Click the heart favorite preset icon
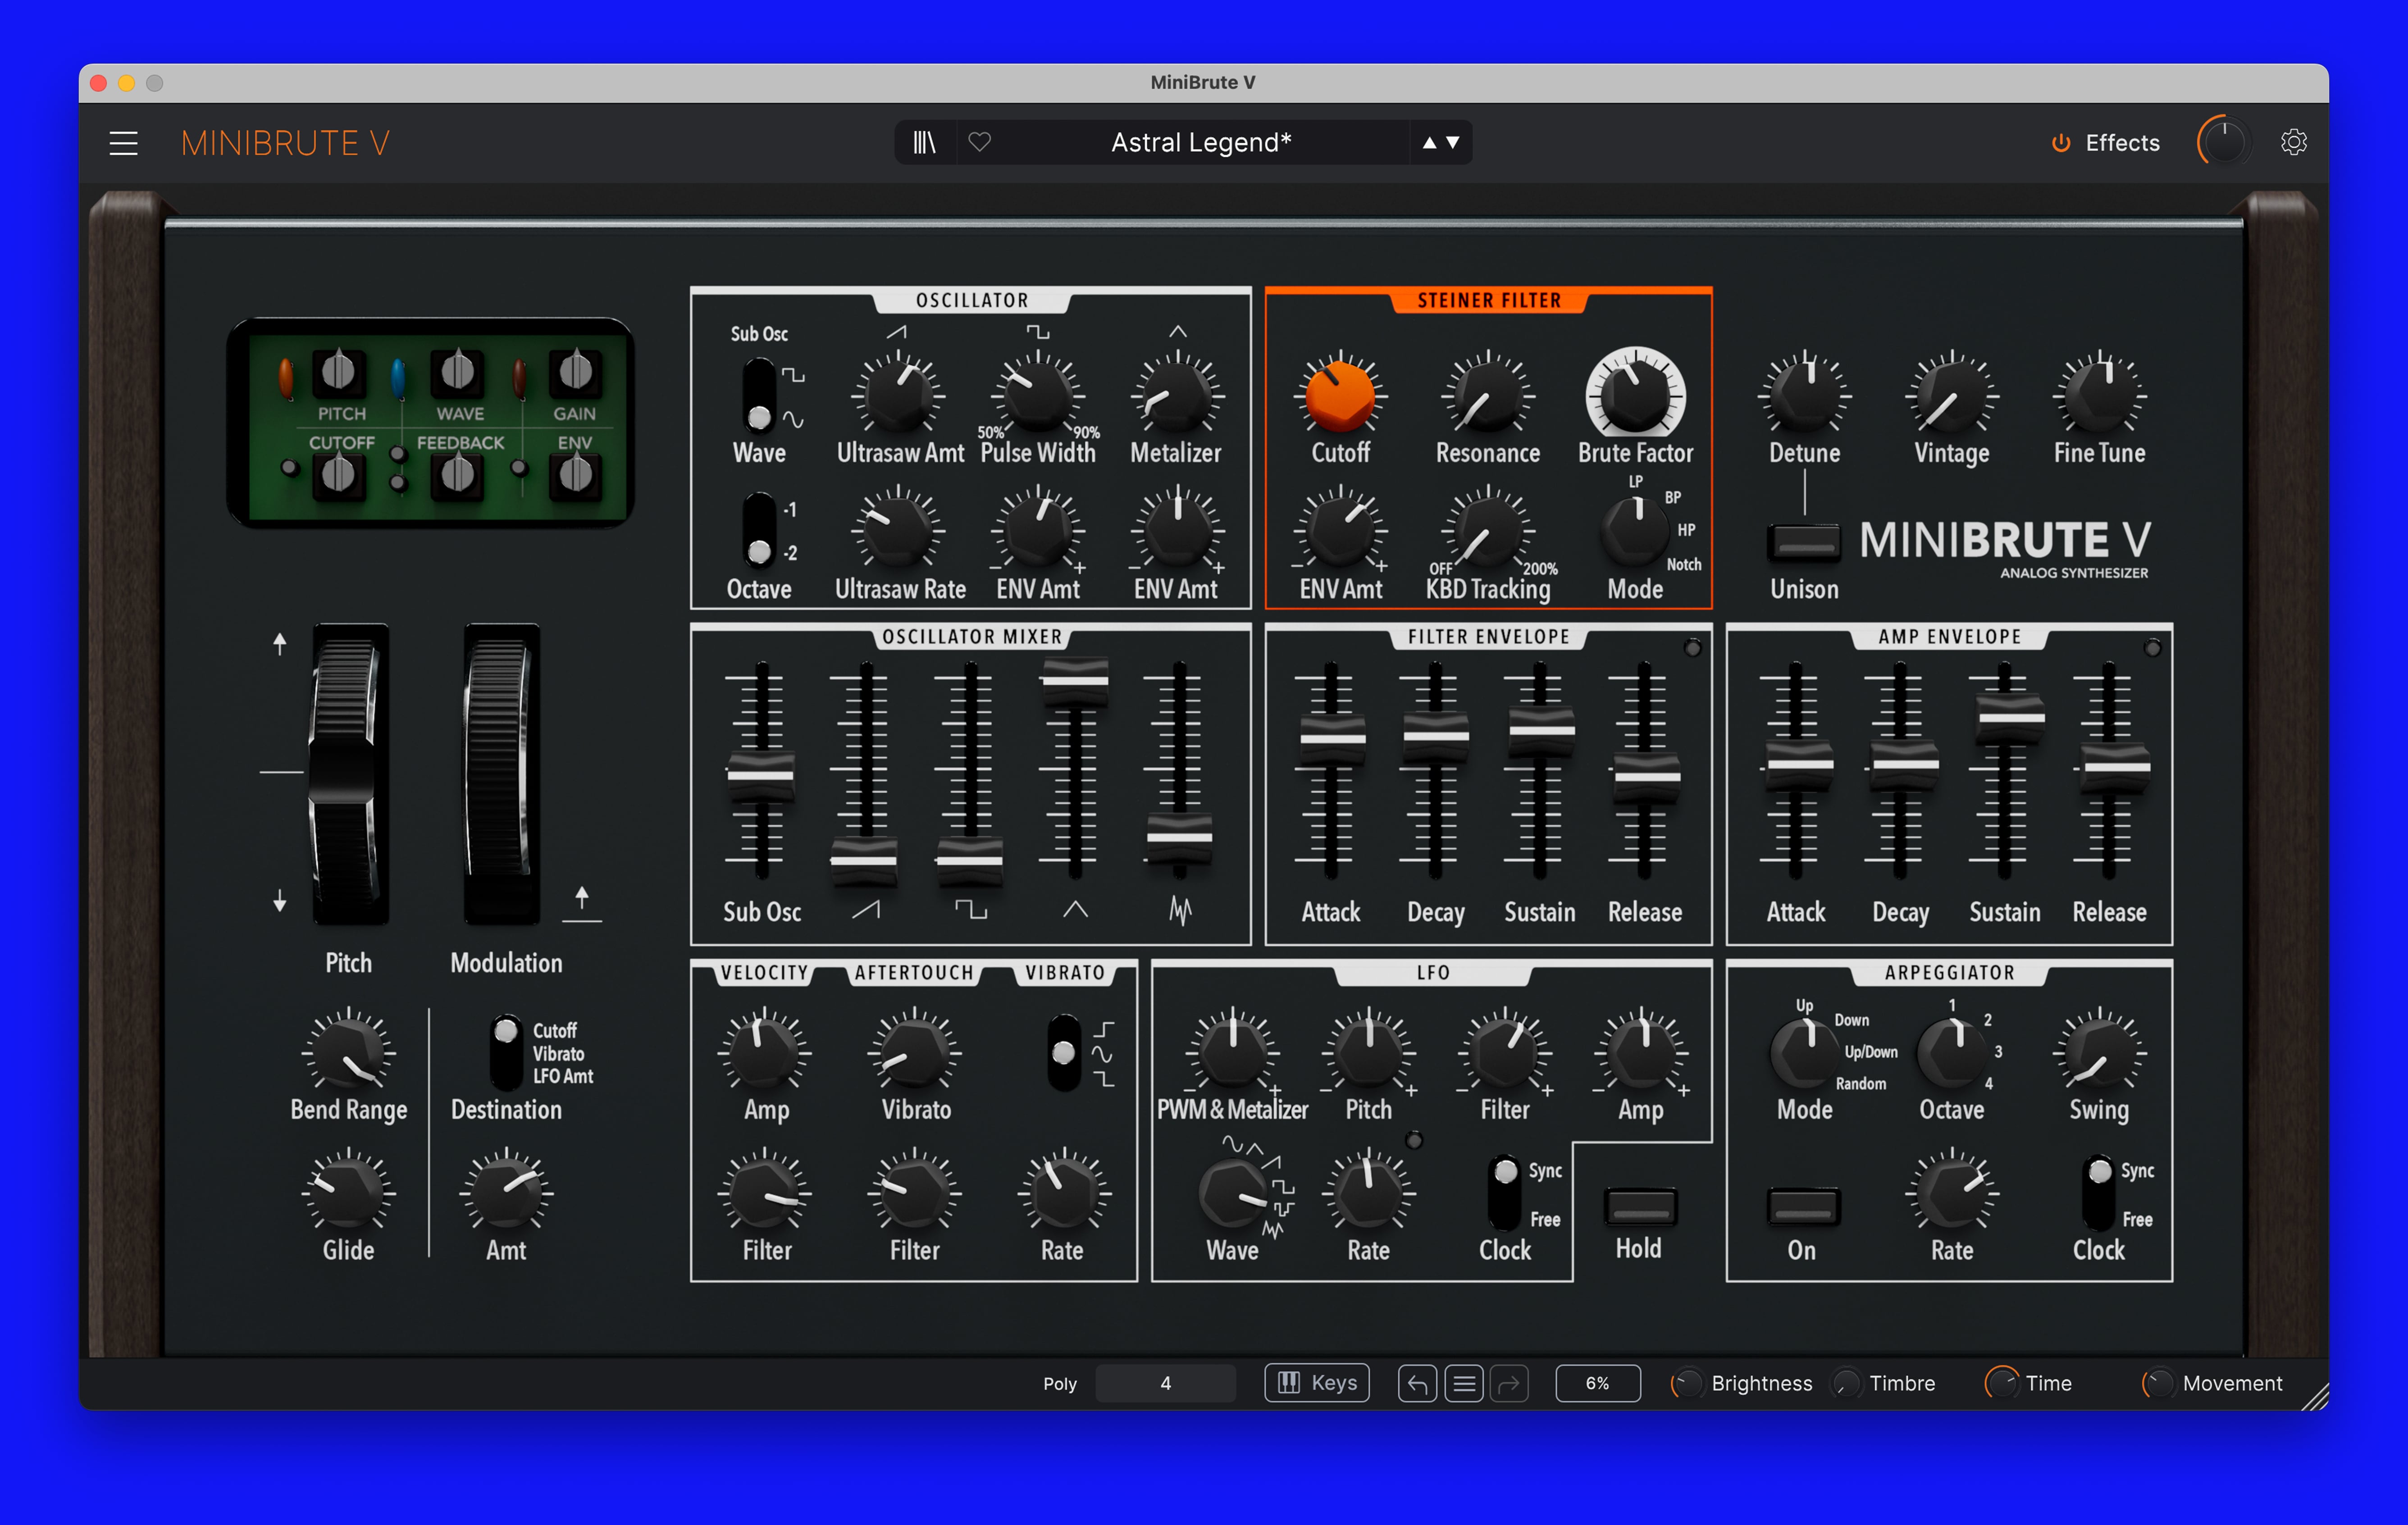 (x=979, y=143)
